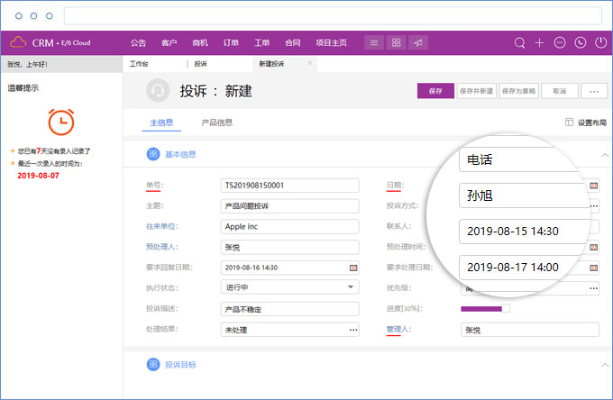The height and width of the screenshot is (400, 613).
Task: Click the purple 保存 button
Action: click(435, 91)
